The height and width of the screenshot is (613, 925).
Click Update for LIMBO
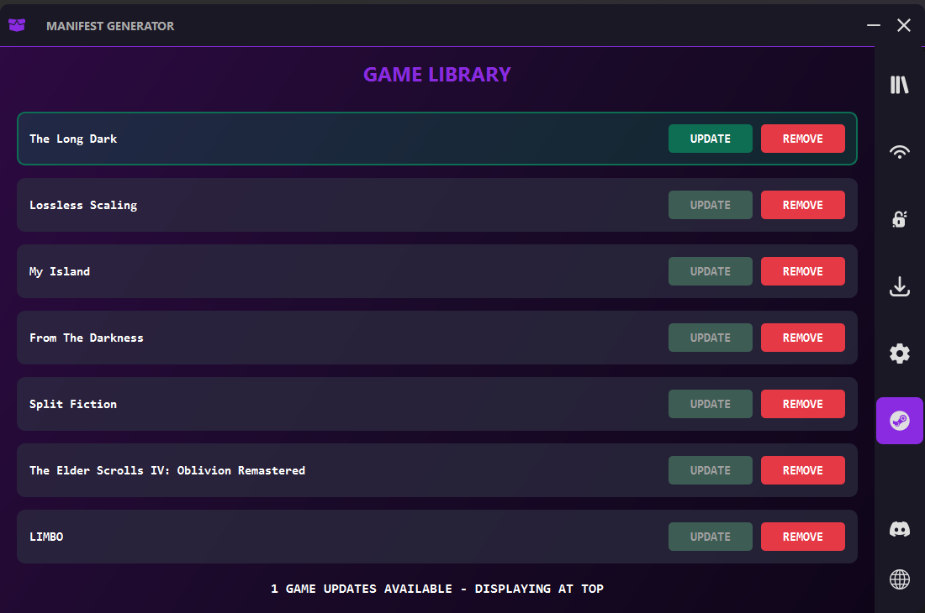point(710,537)
